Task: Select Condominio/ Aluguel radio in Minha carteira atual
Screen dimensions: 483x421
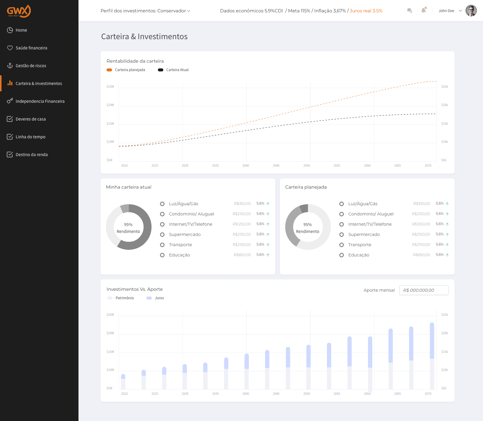Action: tap(162, 214)
